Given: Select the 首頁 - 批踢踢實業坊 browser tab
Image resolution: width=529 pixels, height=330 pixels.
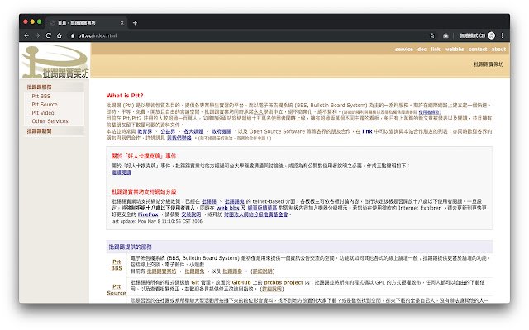Looking at the screenshot, I should coord(86,23).
